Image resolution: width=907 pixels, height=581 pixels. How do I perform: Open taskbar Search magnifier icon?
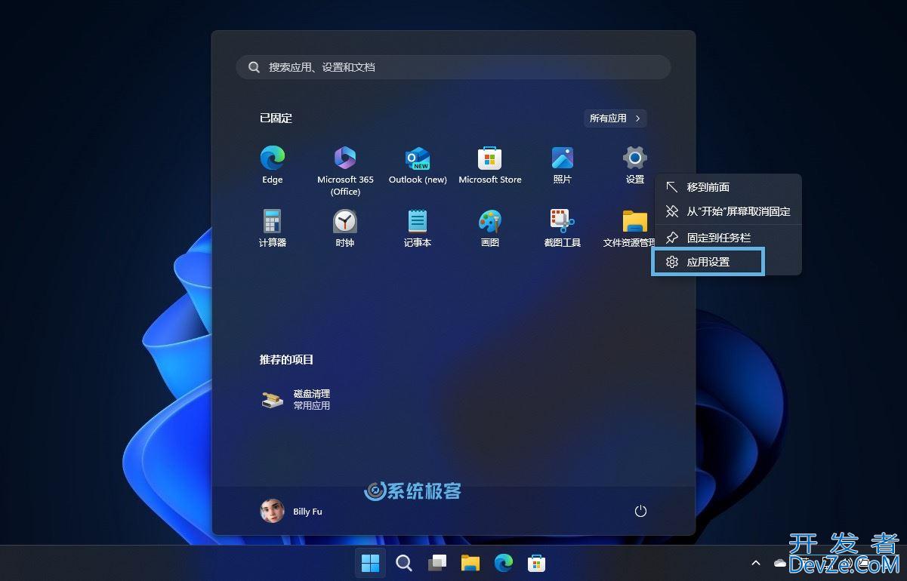404,563
